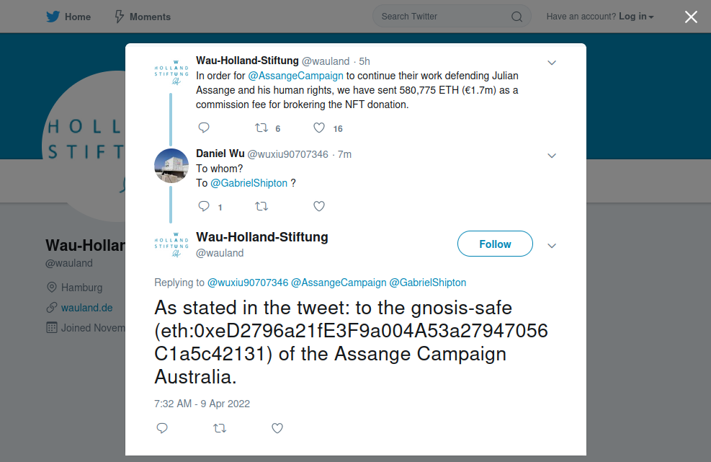Like Daniel Wu's reply tweet

pos(319,206)
